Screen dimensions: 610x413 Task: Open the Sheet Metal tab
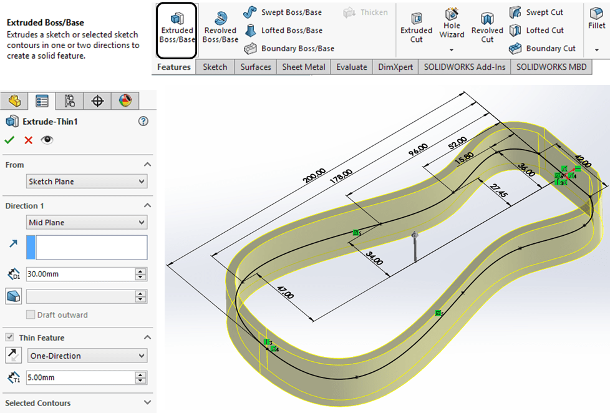click(x=303, y=67)
